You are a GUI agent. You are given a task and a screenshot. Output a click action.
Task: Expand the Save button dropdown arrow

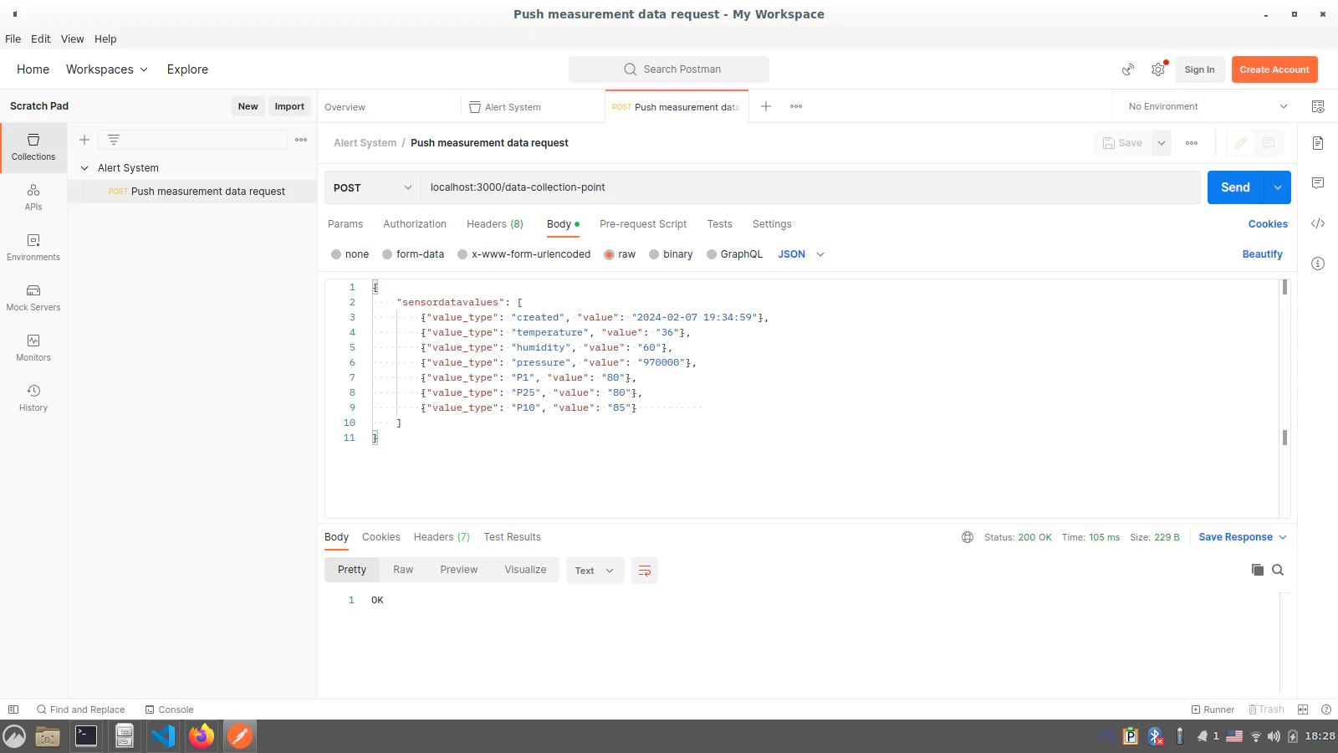coord(1162,143)
